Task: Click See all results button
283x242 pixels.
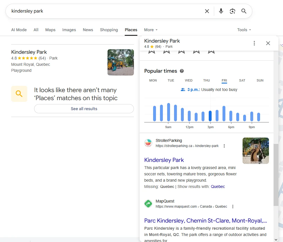Action: coord(84,109)
